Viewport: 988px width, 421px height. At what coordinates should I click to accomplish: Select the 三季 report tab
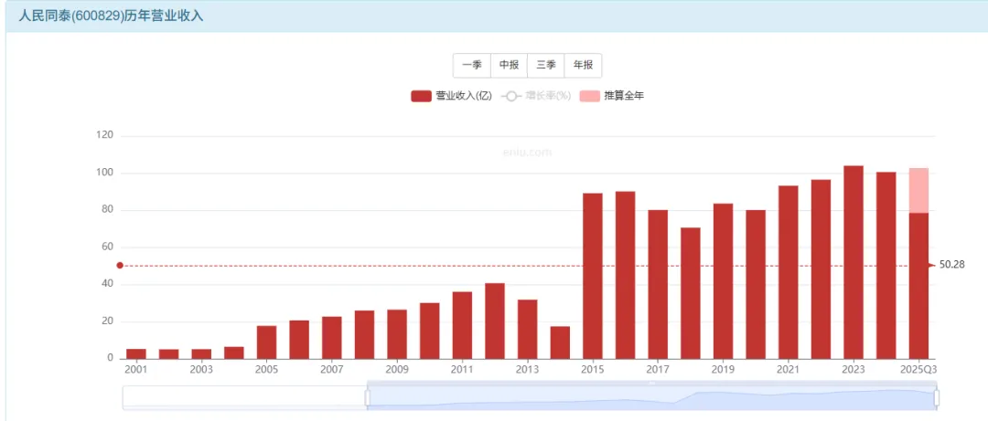[545, 66]
